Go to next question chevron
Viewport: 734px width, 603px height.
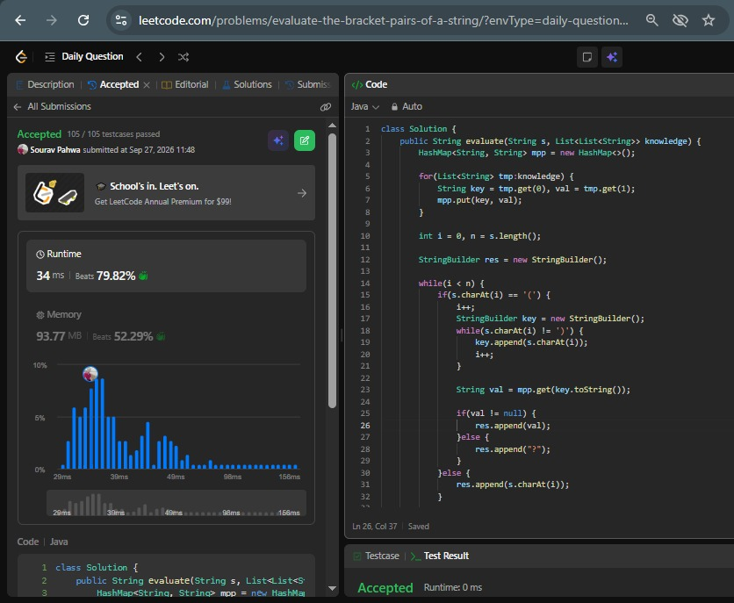[x=162, y=57]
